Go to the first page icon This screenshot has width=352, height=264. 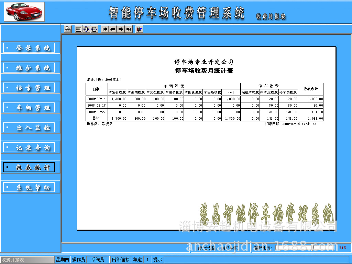105,29
